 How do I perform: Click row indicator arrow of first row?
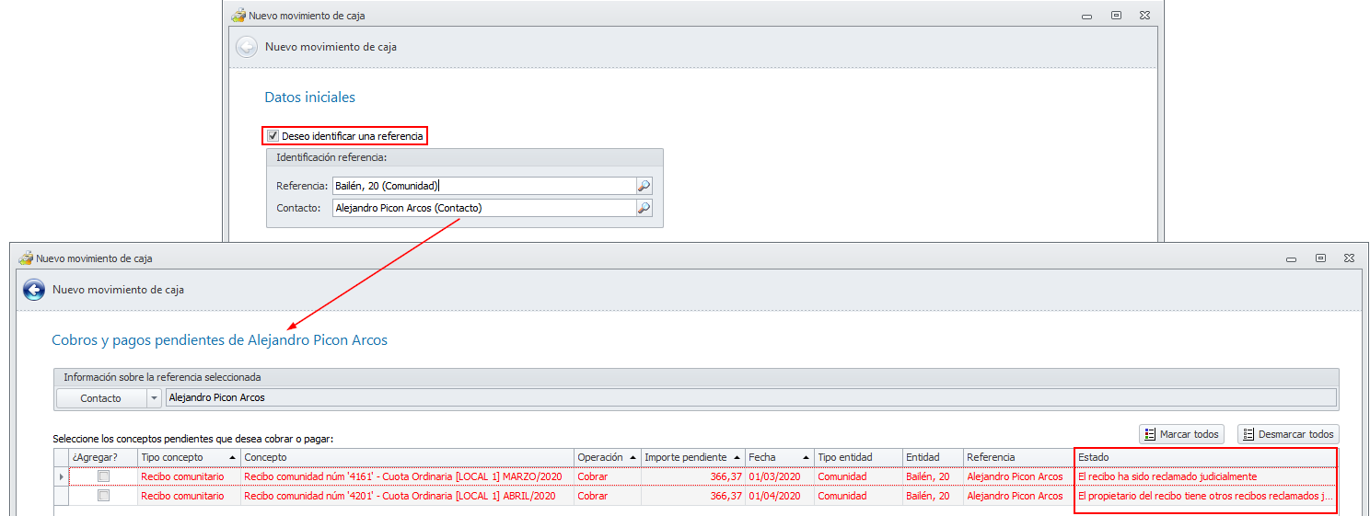click(x=62, y=476)
